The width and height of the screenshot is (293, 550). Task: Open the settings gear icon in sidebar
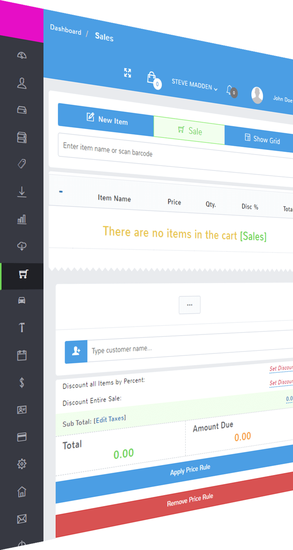pos(22,464)
